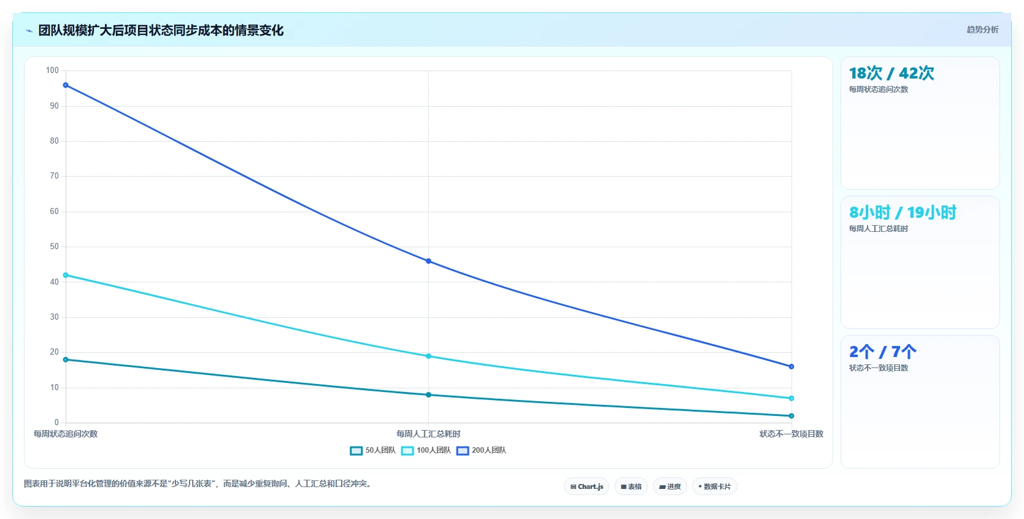This screenshot has width=1024, height=519.
Task: Click the y-axis tick label 90
Action: point(55,106)
